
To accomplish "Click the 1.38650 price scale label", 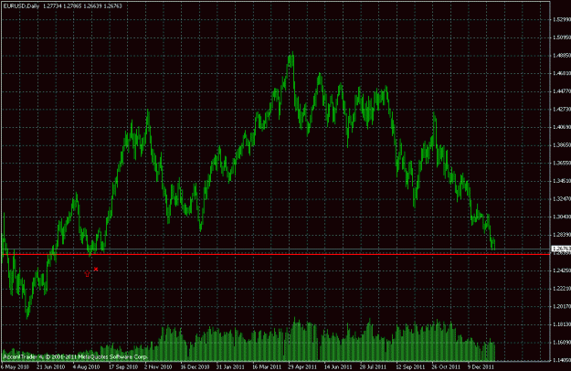I will (x=562, y=145).
